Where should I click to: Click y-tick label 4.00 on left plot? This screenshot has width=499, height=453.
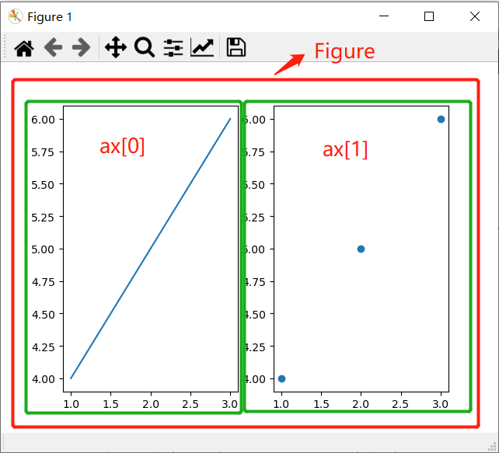[43, 379]
